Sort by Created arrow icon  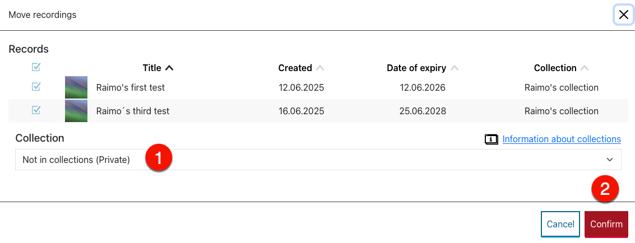click(x=320, y=68)
